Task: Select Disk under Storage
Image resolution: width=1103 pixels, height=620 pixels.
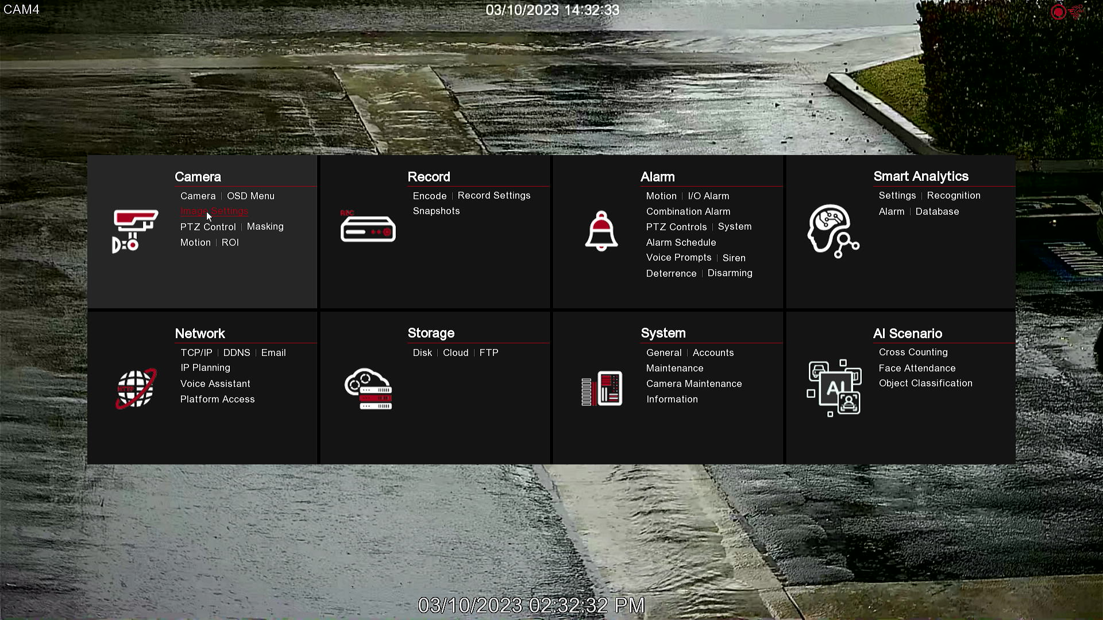Action: [422, 352]
